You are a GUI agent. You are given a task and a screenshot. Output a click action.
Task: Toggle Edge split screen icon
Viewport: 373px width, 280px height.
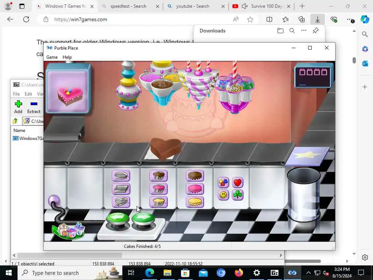(x=269, y=20)
